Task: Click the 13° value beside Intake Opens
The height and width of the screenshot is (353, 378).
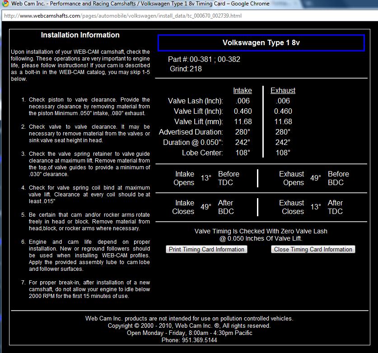Action: [206, 178]
